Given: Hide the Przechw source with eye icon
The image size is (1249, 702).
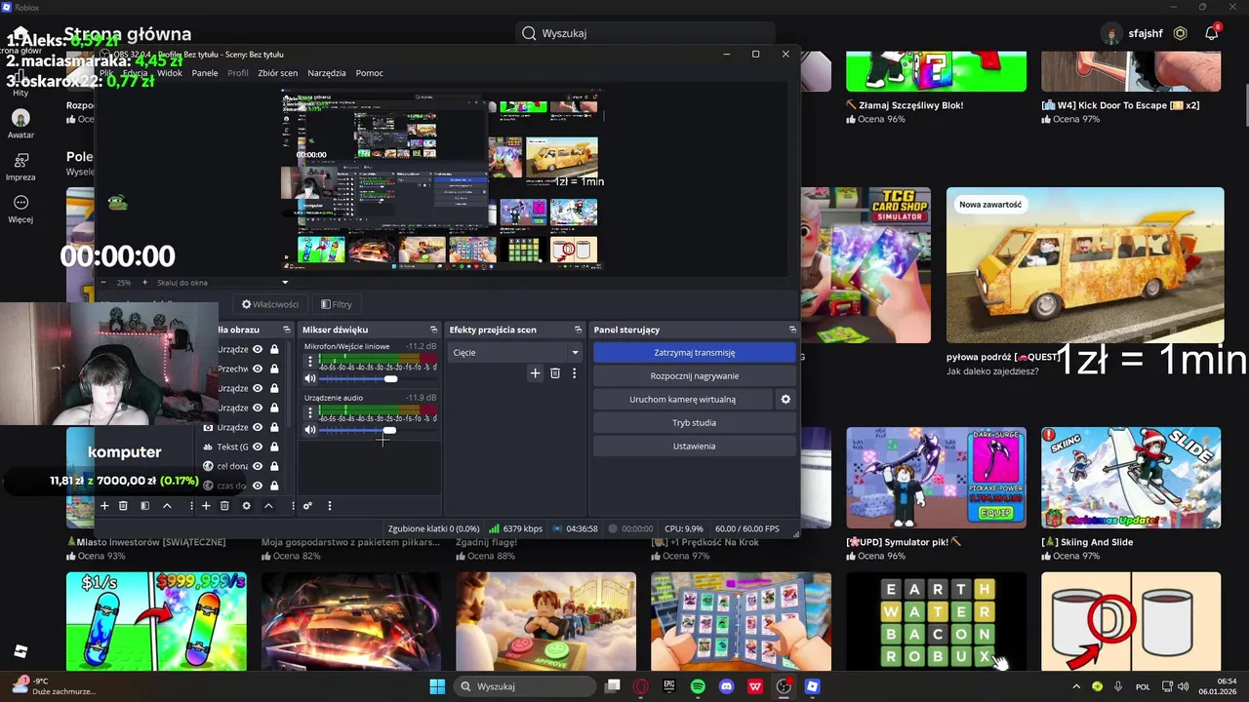Looking at the screenshot, I should pyautogui.click(x=258, y=369).
